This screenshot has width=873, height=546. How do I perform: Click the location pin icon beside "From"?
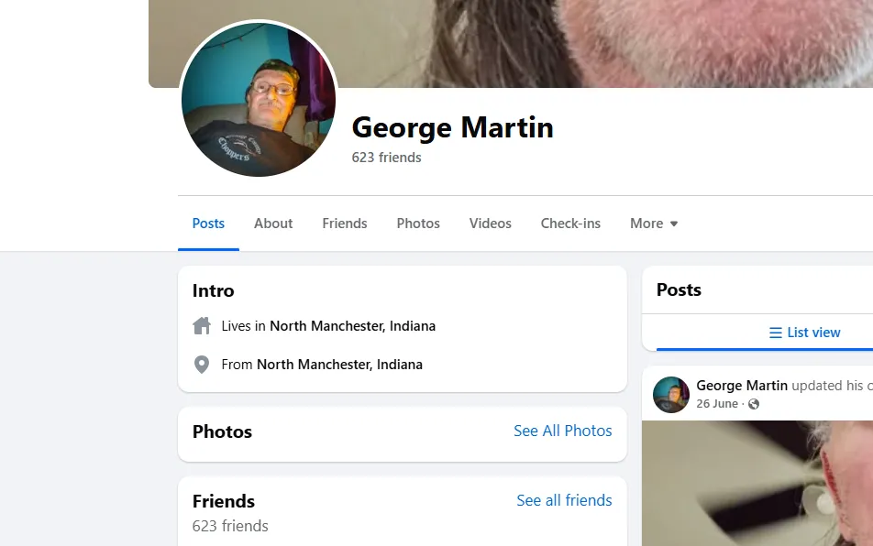click(x=201, y=364)
